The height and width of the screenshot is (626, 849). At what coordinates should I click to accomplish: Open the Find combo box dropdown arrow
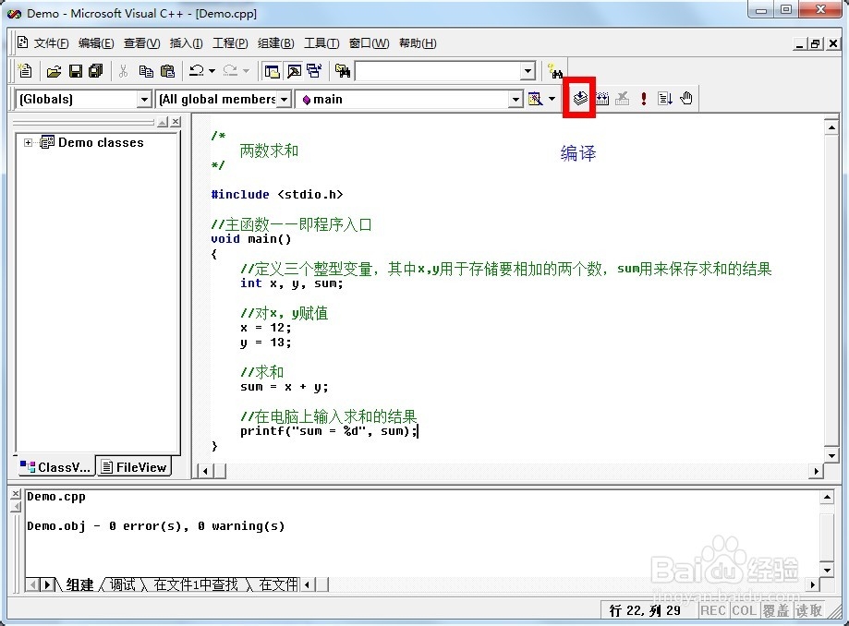528,71
